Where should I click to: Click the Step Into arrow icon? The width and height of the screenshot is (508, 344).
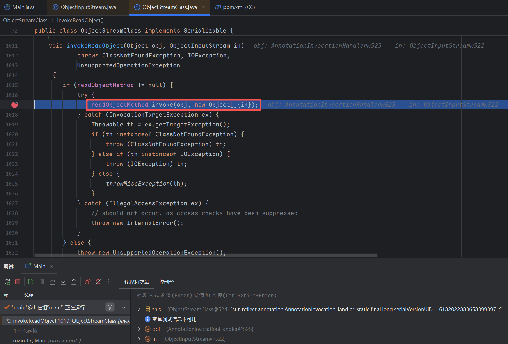(x=63, y=282)
